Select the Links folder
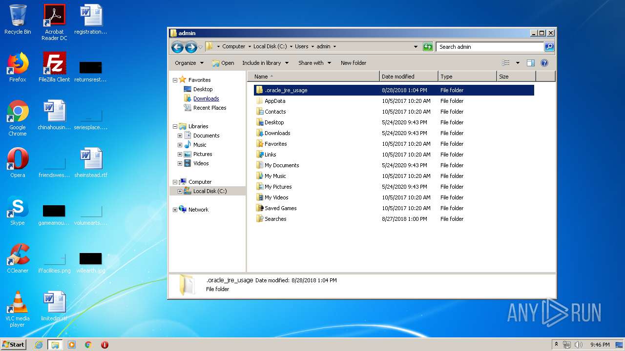625x351 pixels. tap(270, 155)
